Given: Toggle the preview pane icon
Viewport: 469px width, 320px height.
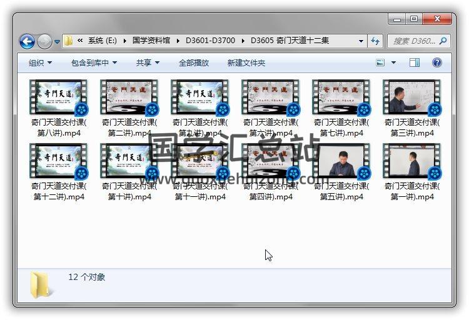Looking at the screenshot, I should [414, 62].
